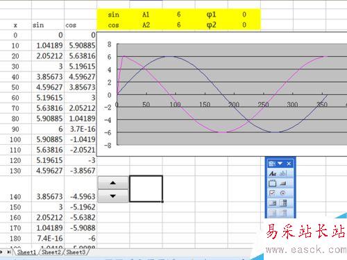Select the 'x' column header cell
Screen dimensions: 347x260
(15, 25)
